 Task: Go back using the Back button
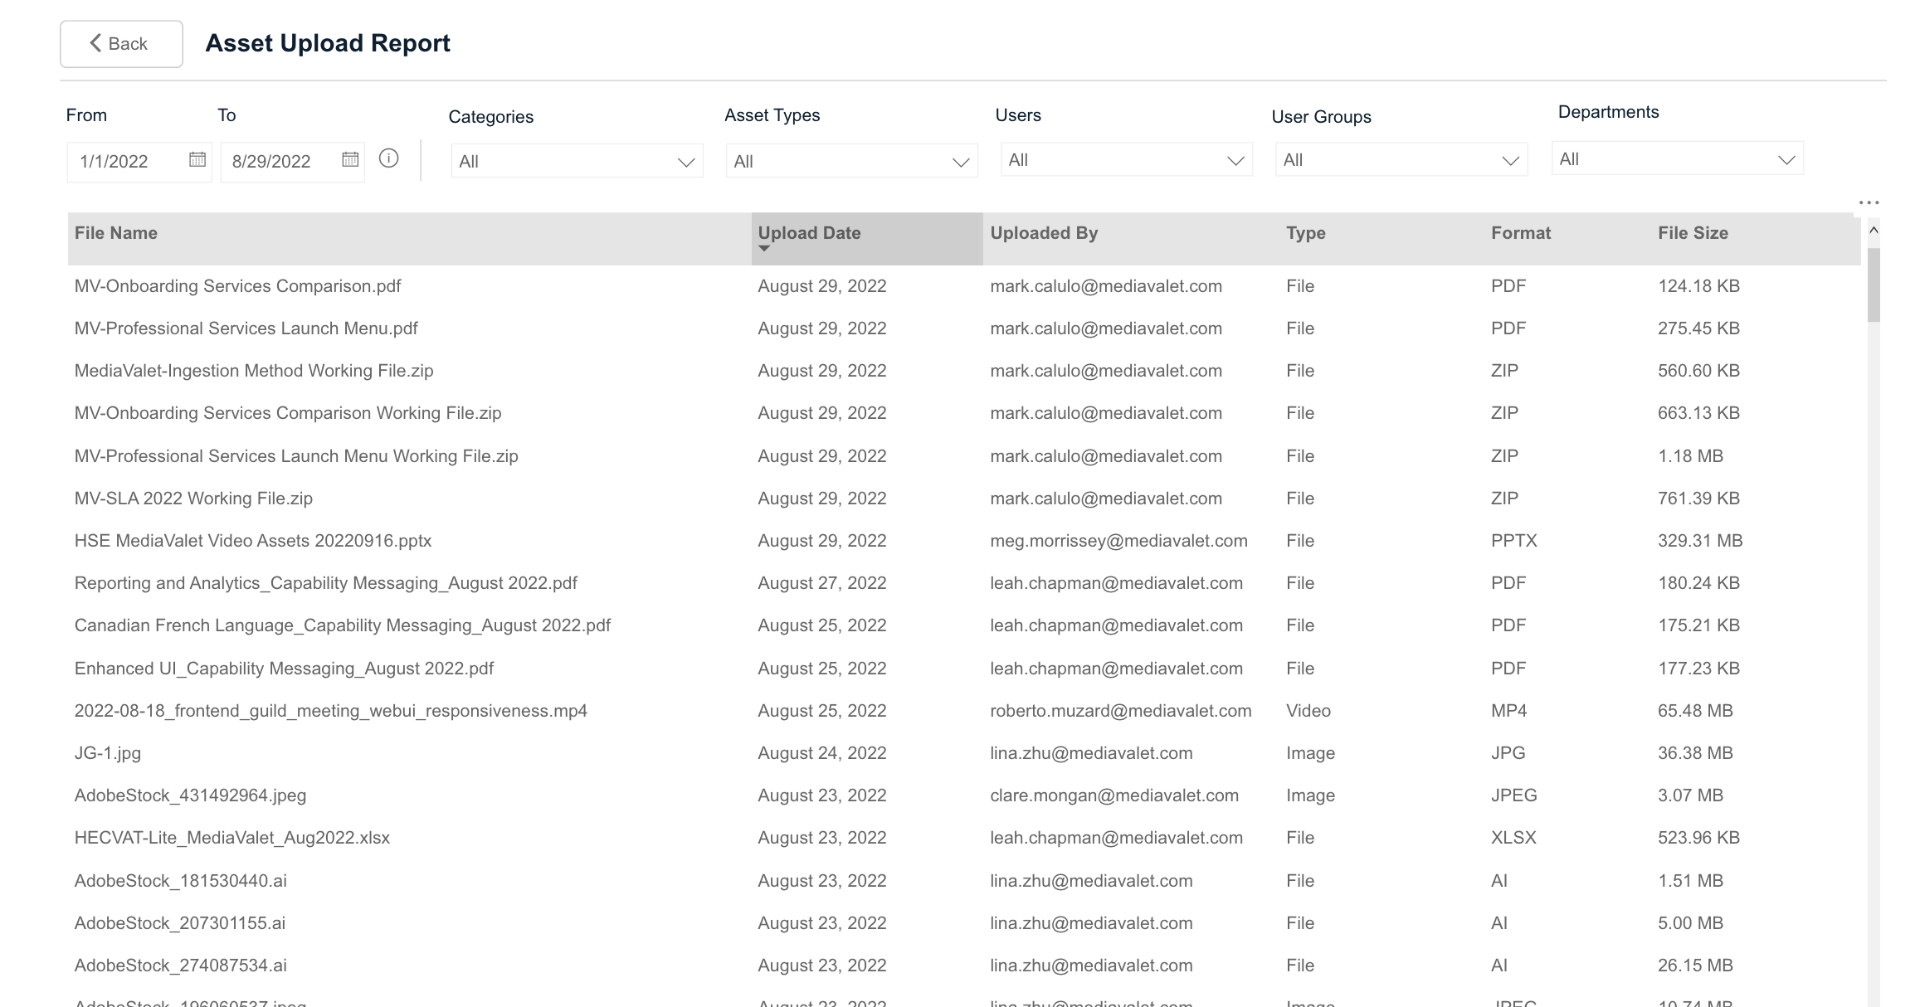coord(121,44)
